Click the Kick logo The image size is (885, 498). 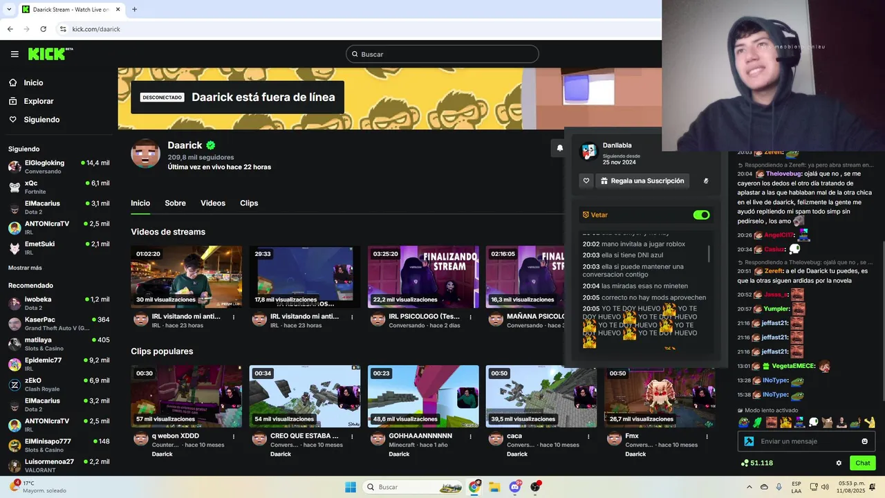pos(50,54)
